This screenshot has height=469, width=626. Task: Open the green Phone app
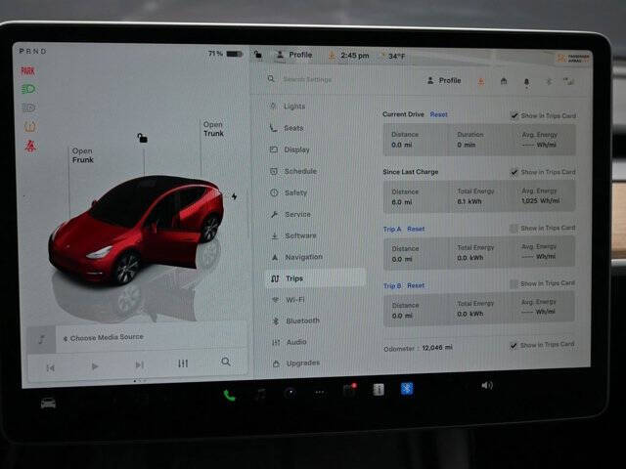click(x=229, y=395)
